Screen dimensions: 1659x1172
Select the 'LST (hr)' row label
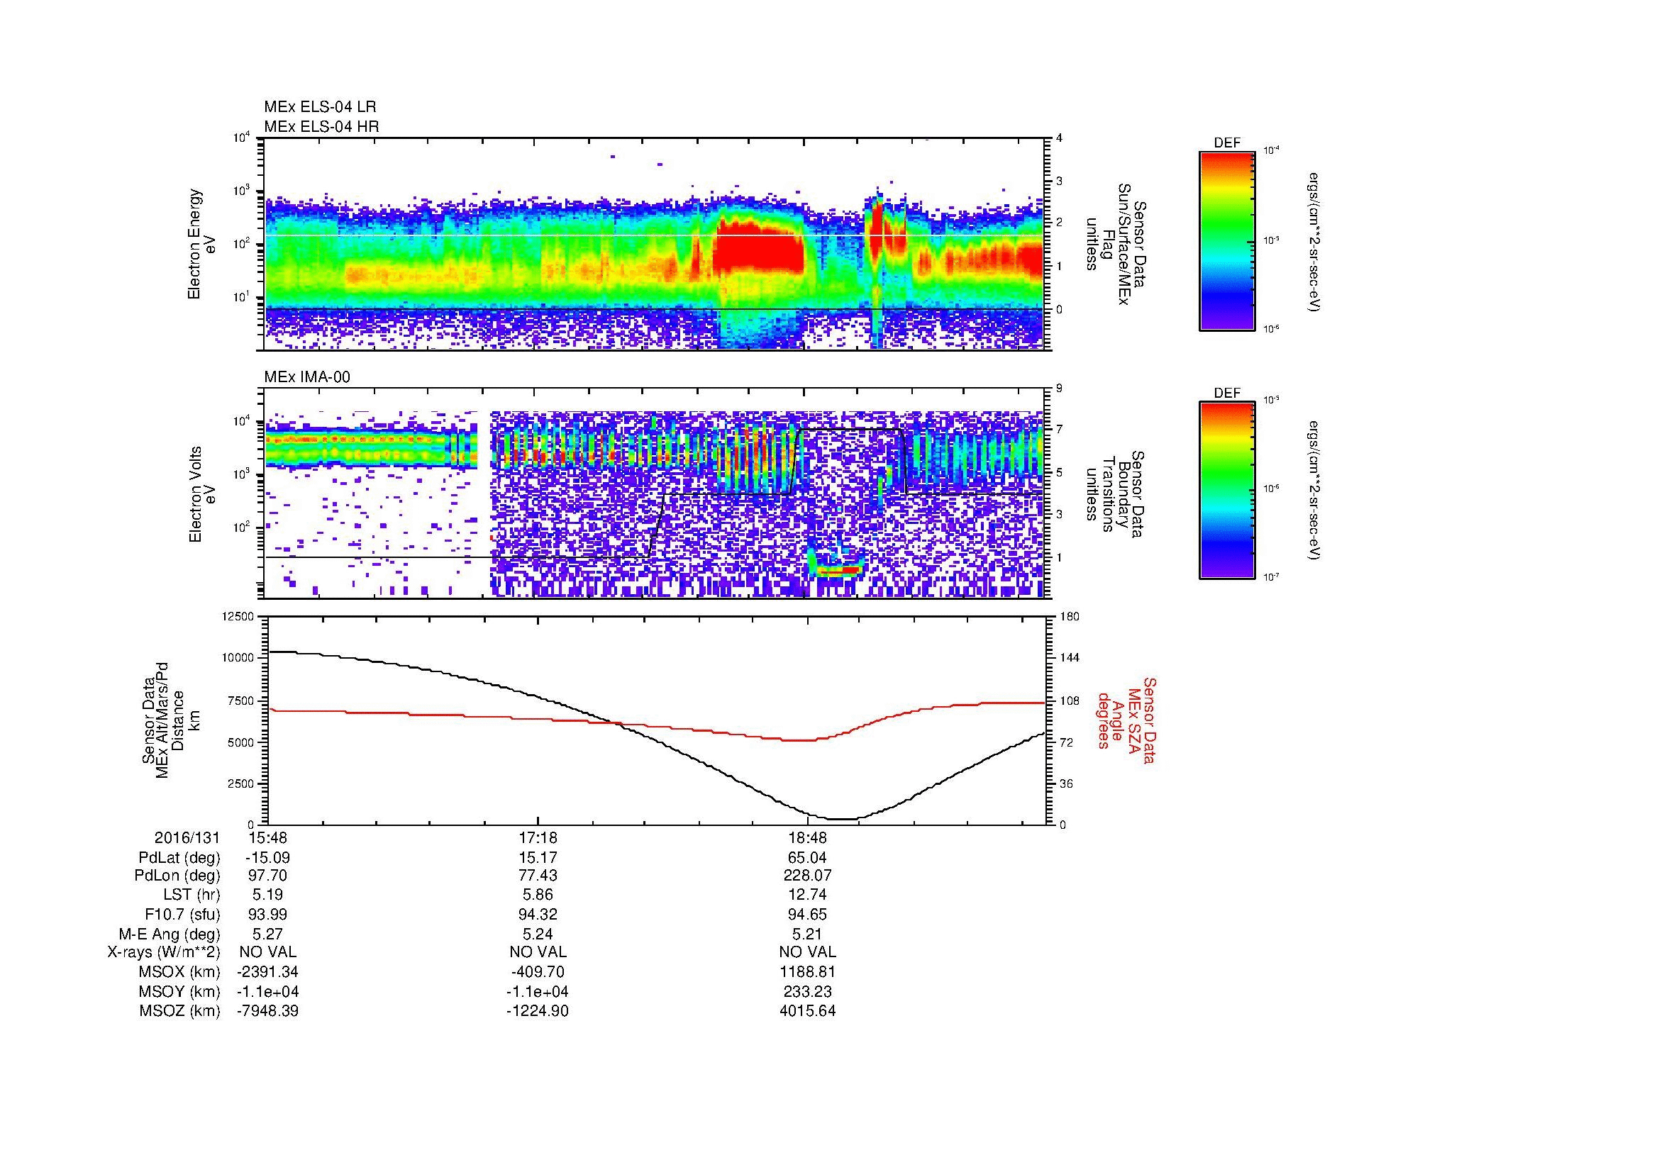coord(191,895)
